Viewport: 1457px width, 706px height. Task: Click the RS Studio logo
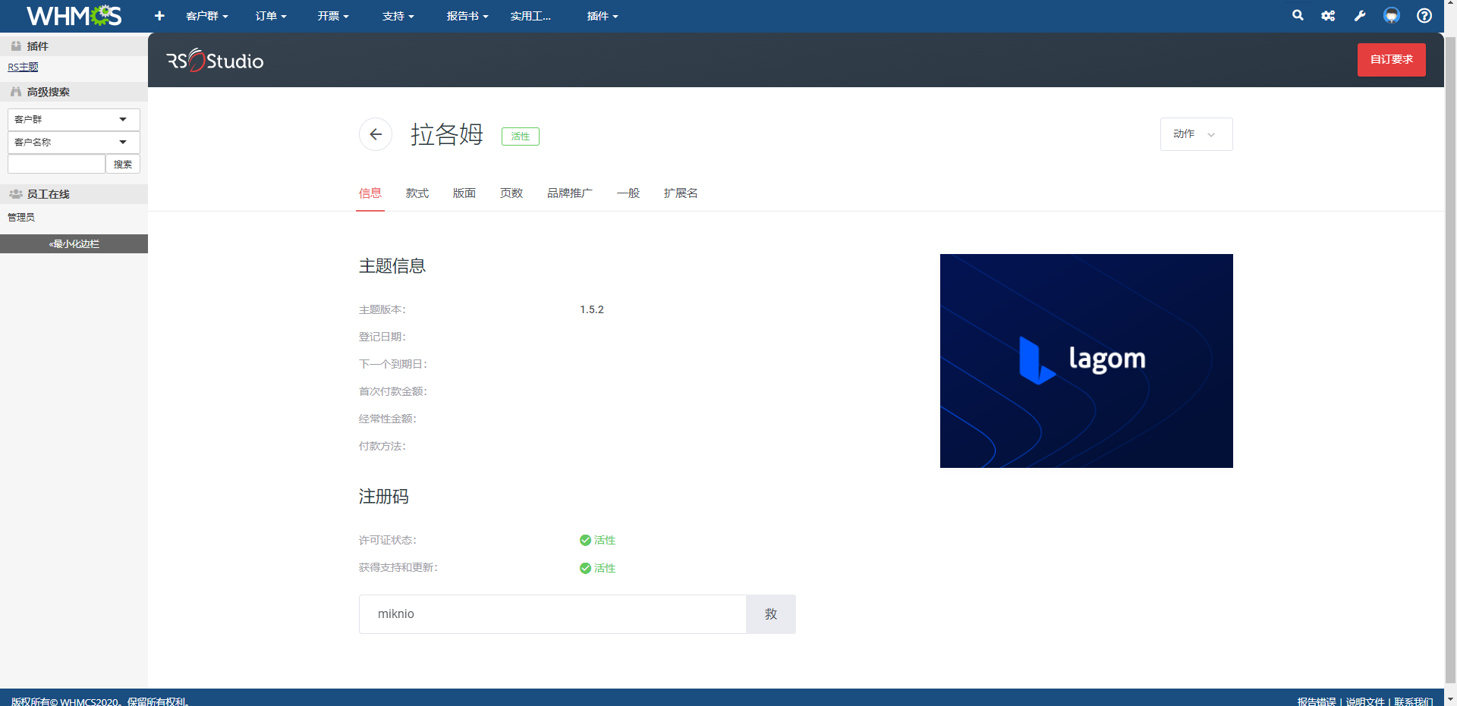pos(214,60)
